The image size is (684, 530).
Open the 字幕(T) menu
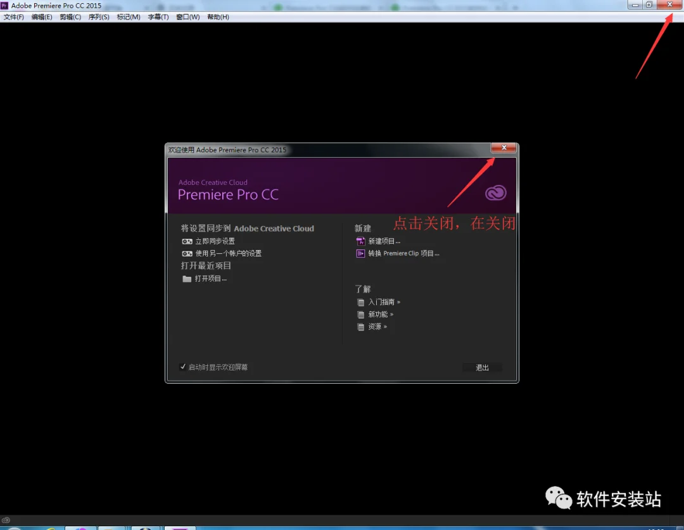(x=158, y=17)
